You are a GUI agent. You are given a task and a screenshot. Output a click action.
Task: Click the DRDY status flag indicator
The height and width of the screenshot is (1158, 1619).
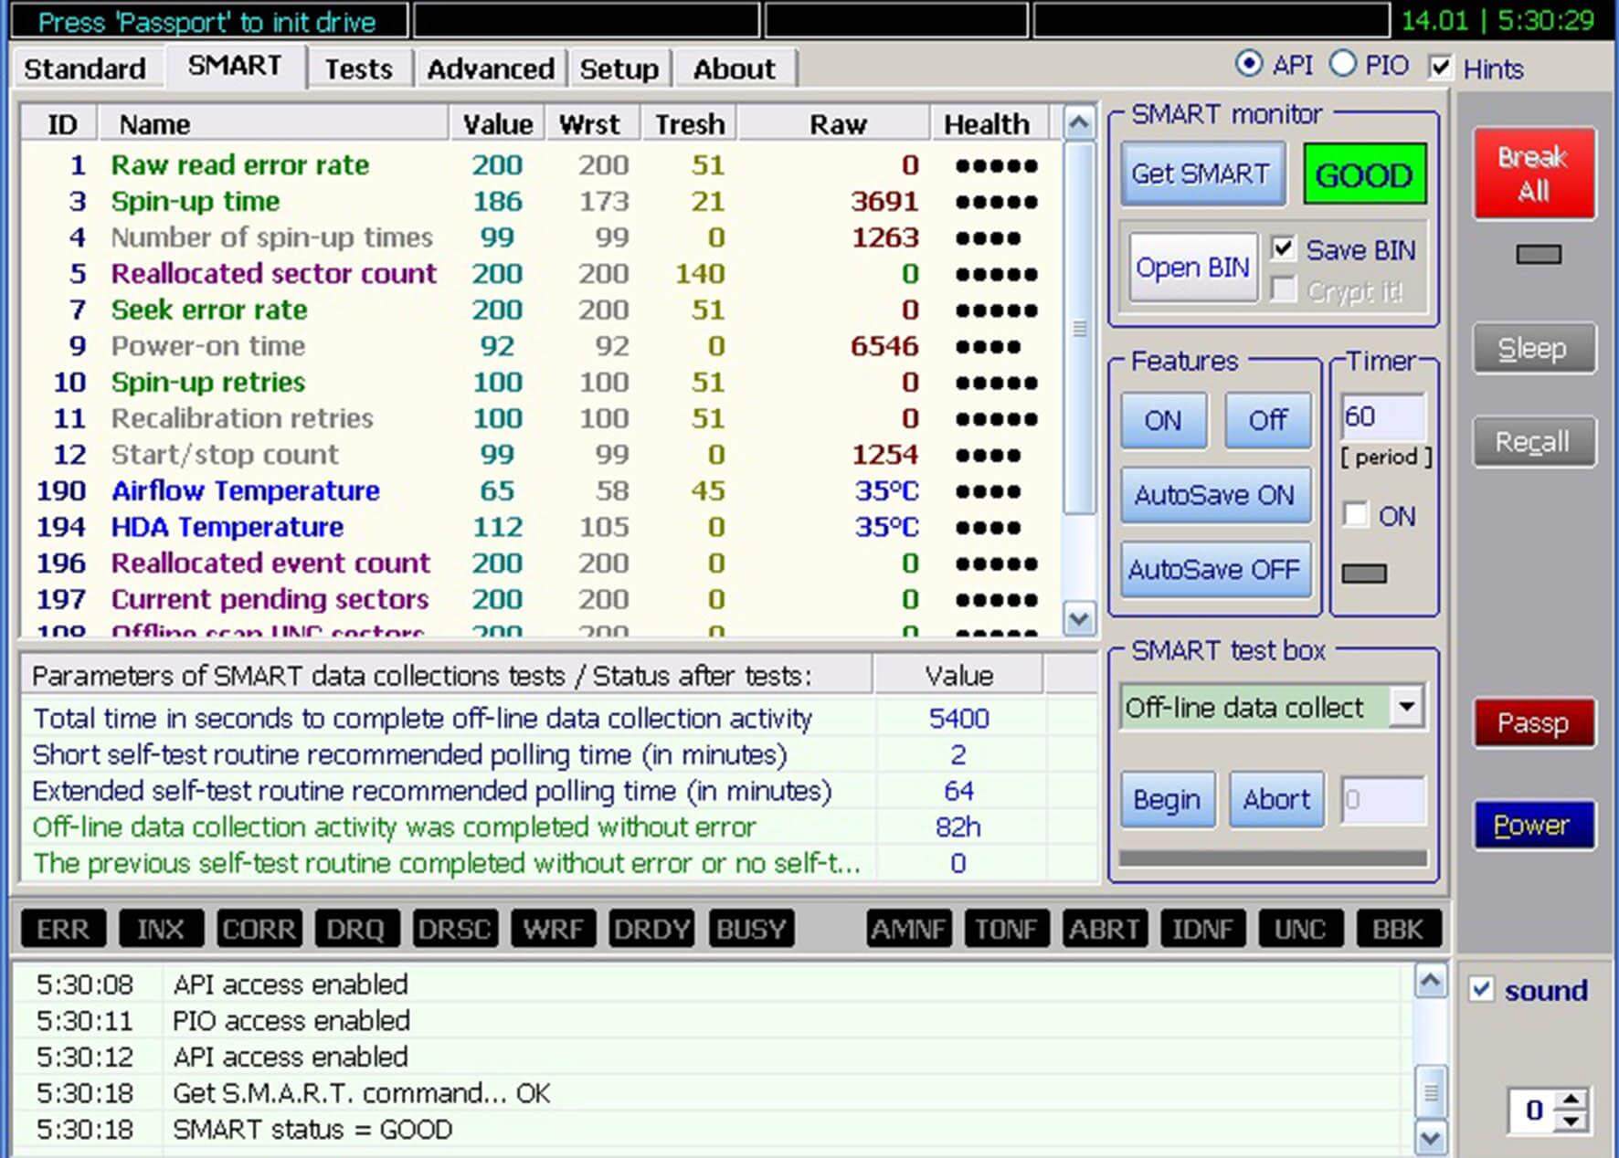pyautogui.click(x=652, y=930)
